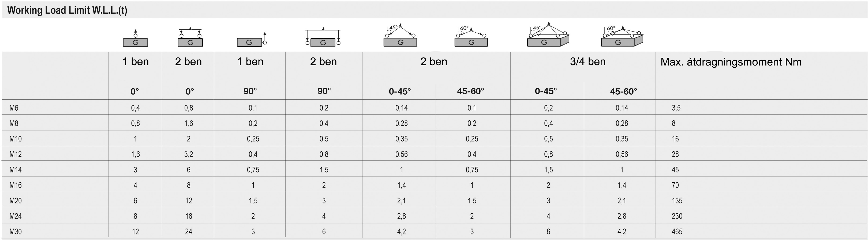Click torque value 465 for M30
This screenshot has width=868, height=240.
677,232
